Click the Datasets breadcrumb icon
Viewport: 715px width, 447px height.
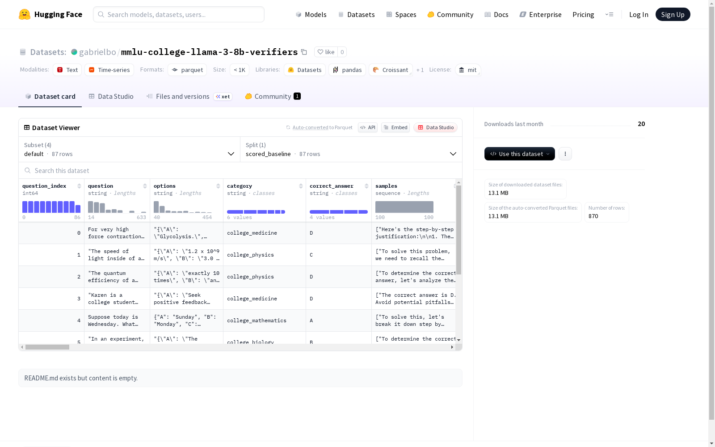pos(23,52)
